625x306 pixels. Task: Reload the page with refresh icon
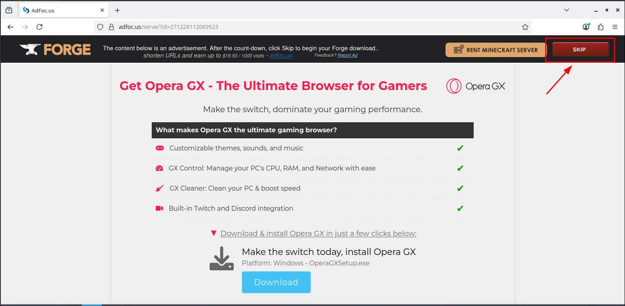point(39,27)
